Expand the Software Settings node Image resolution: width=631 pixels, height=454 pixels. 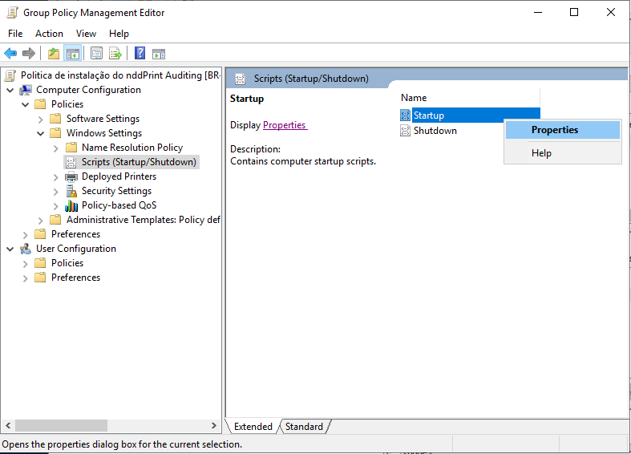pos(40,119)
